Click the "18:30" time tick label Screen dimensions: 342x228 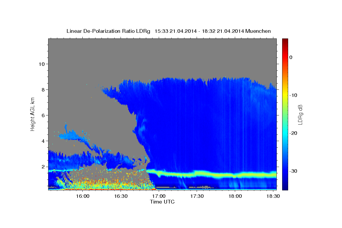click(273, 196)
